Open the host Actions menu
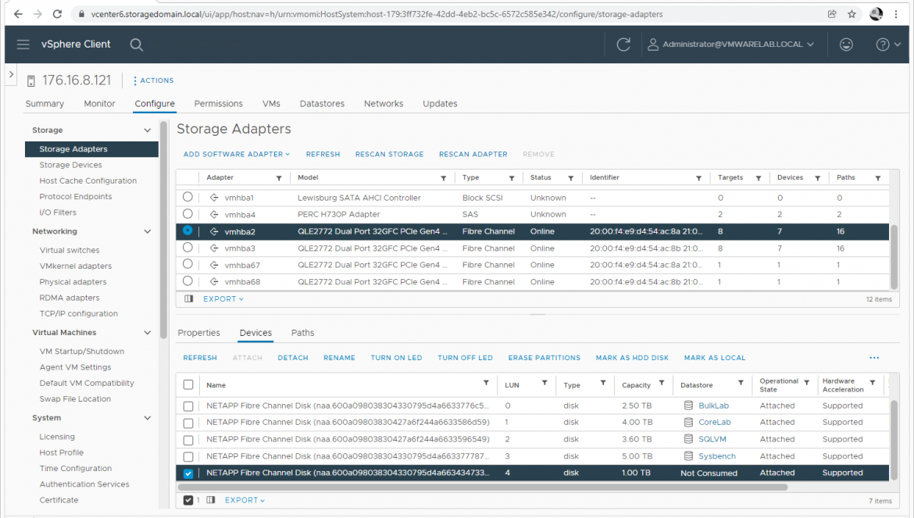The width and height of the screenshot is (914, 518). pyautogui.click(x=154, y=80)
